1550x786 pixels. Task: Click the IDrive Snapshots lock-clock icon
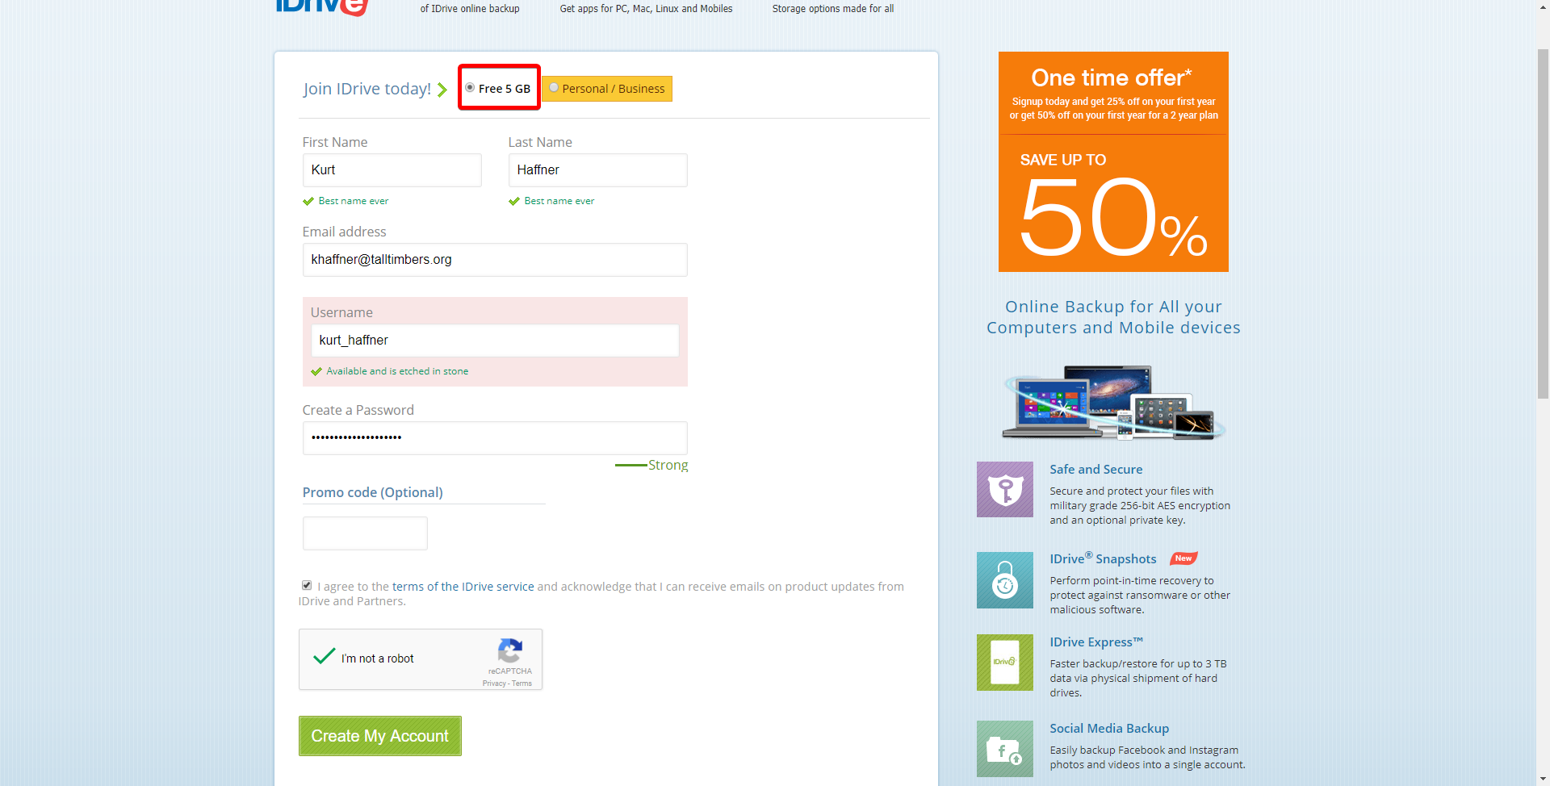[1005, 580]
